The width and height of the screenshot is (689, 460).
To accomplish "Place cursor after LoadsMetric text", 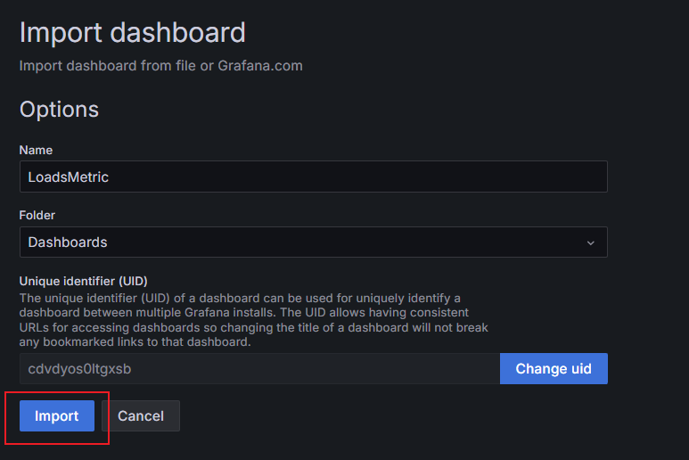I will point(110,177).
